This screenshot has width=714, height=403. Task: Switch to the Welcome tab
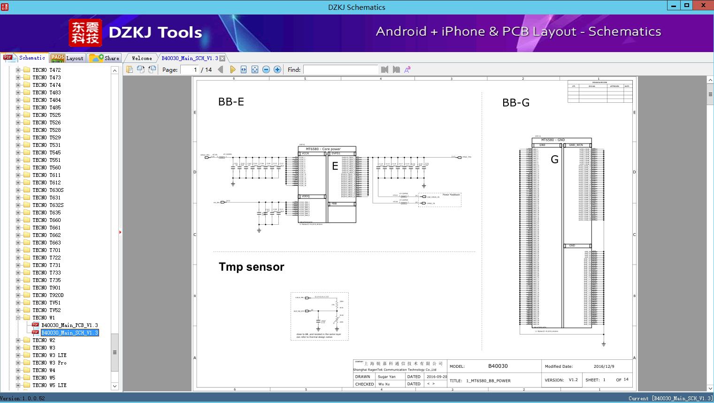pos(142,58)
